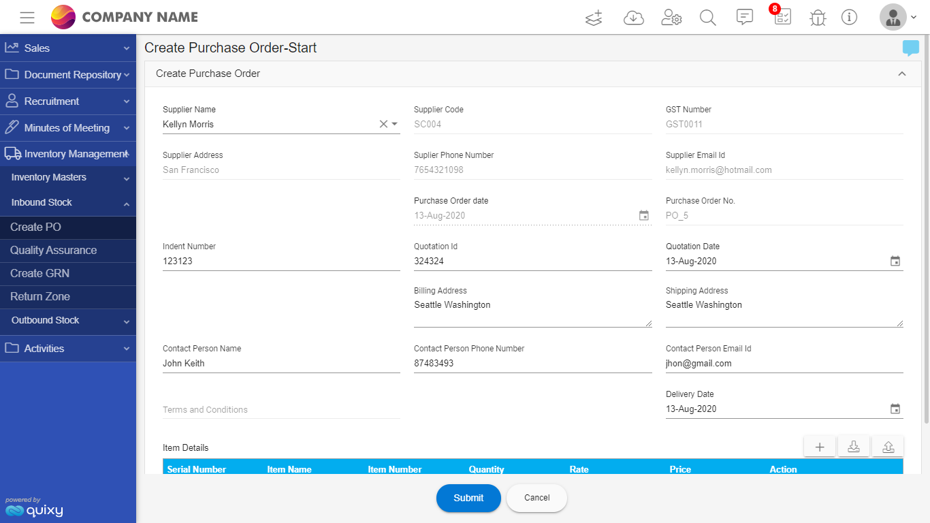Click the blue comment bubble icon

(910, 48)
